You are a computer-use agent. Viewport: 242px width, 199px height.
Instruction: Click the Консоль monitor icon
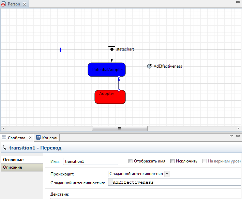pos(38,138)
